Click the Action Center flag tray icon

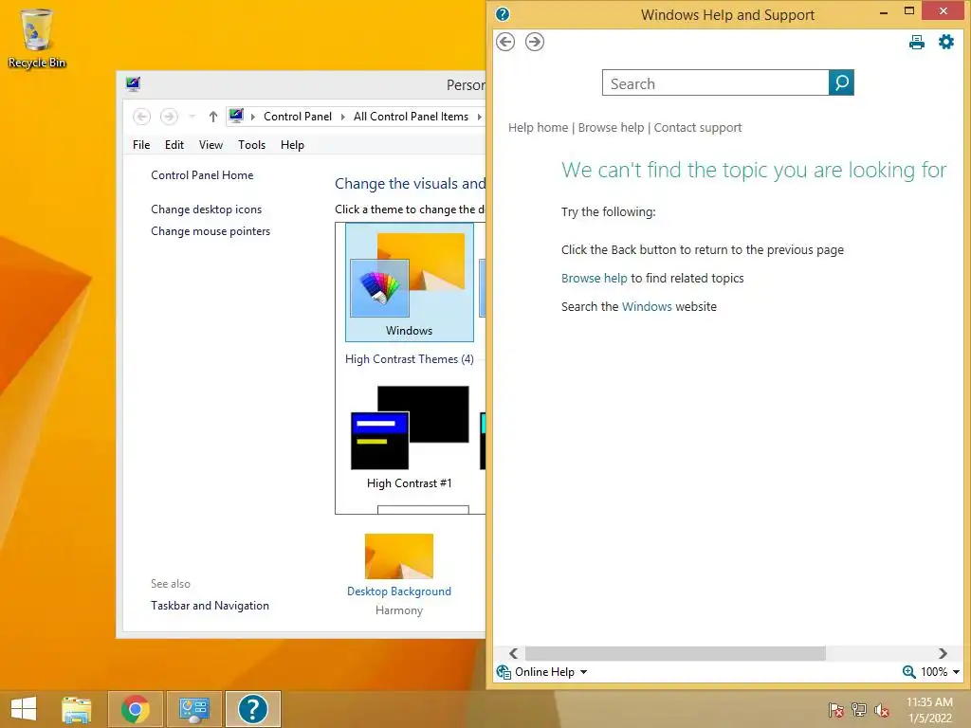835,710
